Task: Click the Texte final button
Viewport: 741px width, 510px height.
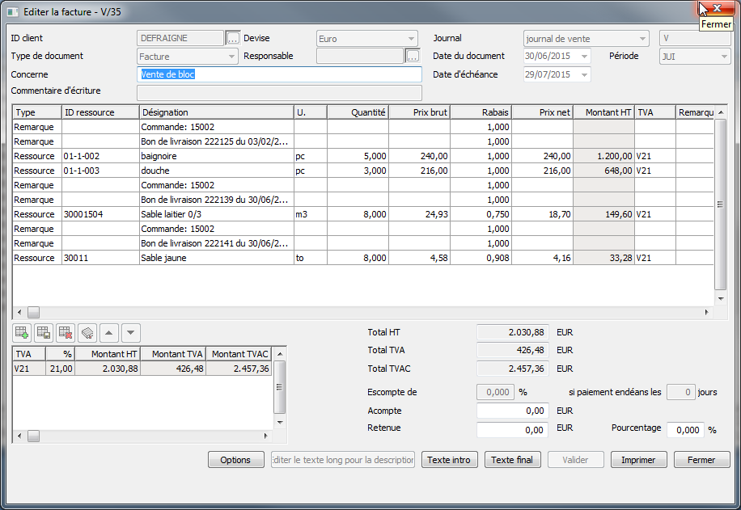Action: coord(512,460)
